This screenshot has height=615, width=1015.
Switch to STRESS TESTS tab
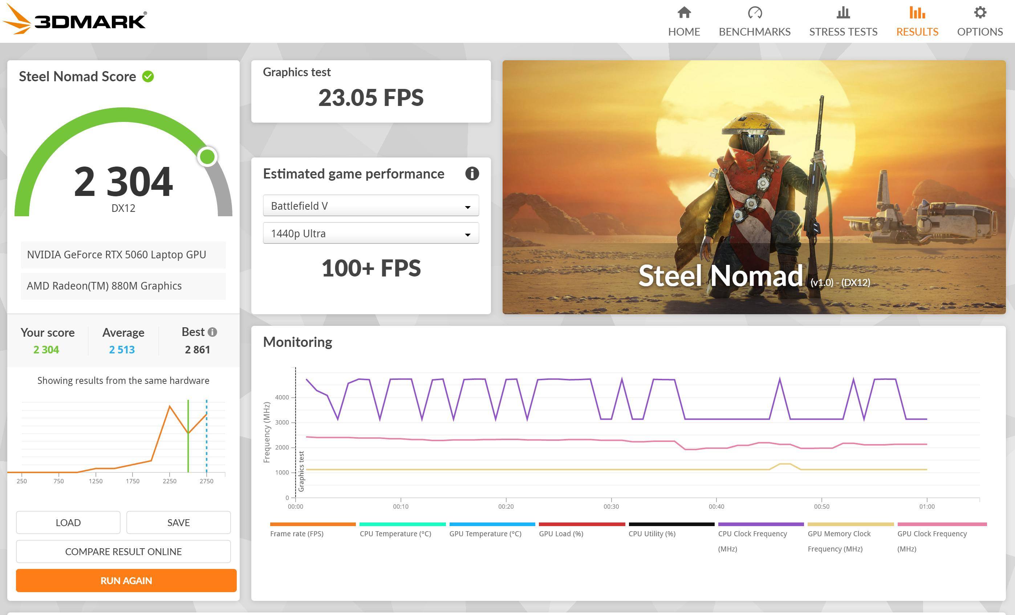click(x=843, y=21)
